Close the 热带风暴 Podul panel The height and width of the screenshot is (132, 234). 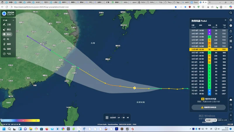(226, 20)
